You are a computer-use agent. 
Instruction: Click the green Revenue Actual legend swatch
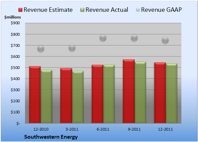click(x=82, y=10)
